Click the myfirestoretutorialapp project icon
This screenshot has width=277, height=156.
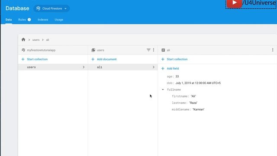23,50
